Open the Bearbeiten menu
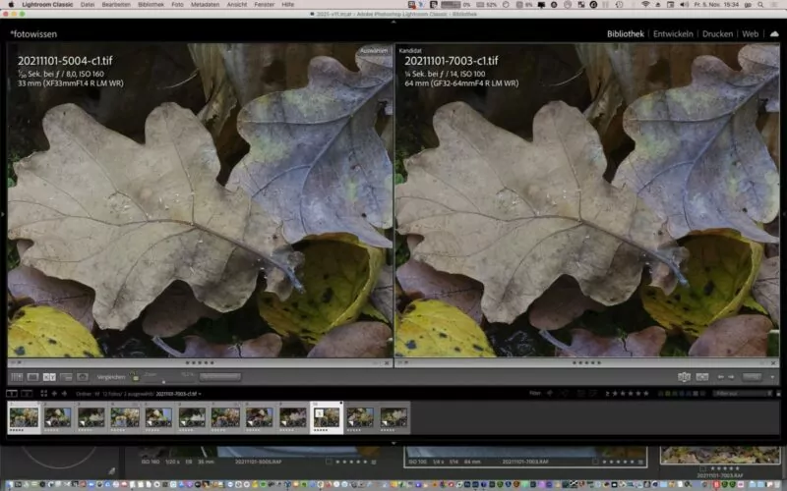The height and width of the screenshot is (491, 787). pyautogui.click(x=116, y=5)
